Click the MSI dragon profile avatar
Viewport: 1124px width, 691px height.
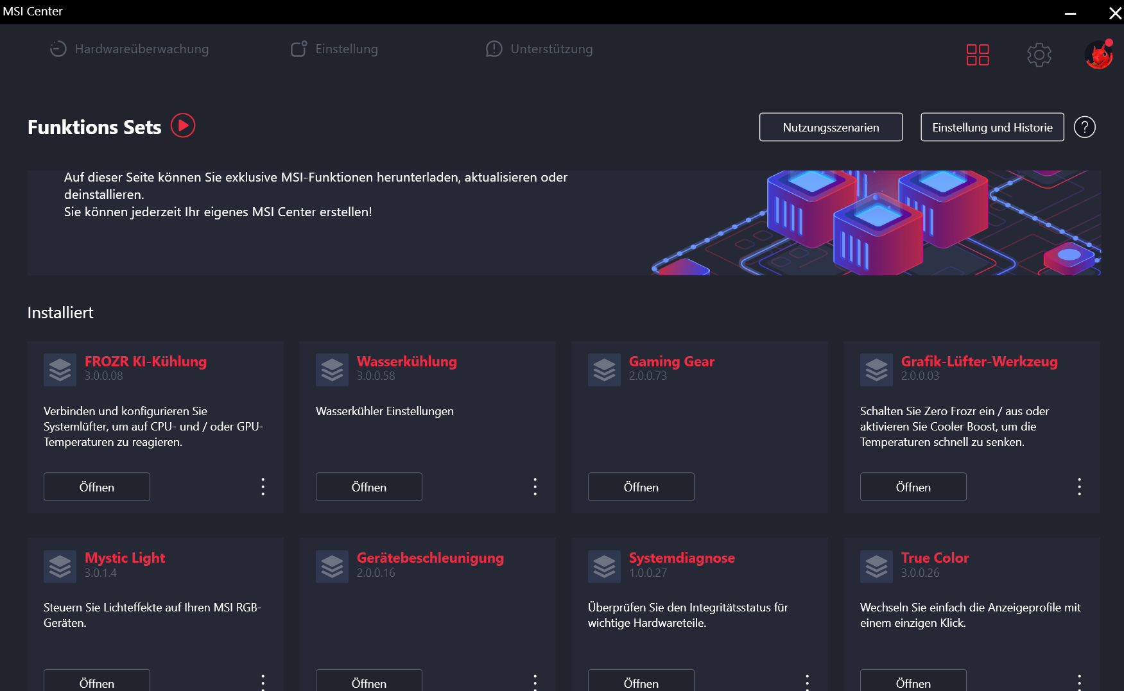pos(1099,55)
